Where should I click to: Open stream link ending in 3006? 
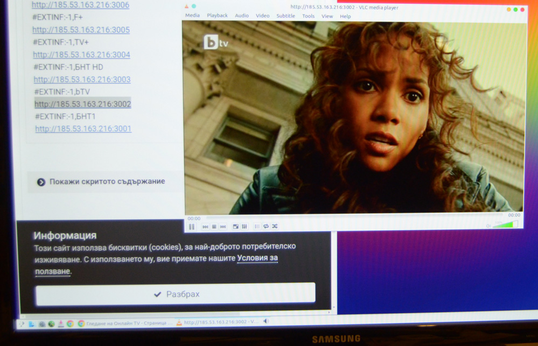80,5
